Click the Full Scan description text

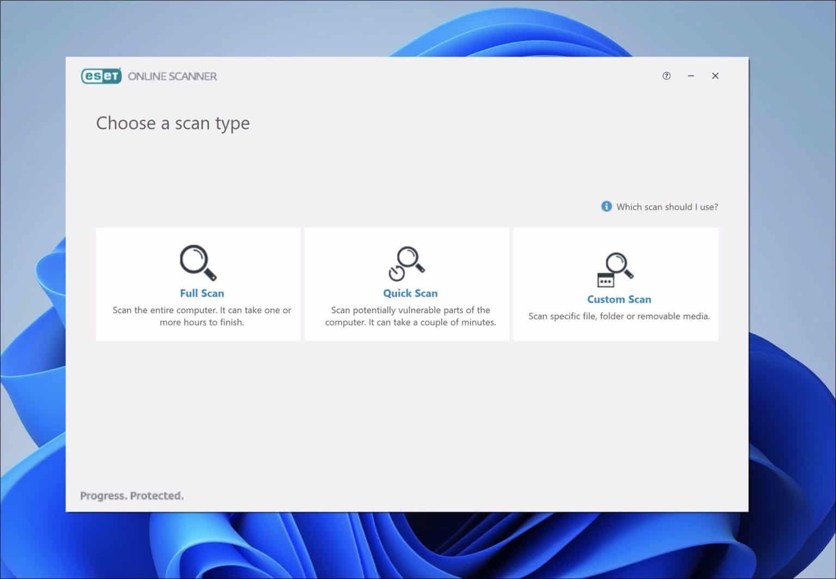point(202,316)
